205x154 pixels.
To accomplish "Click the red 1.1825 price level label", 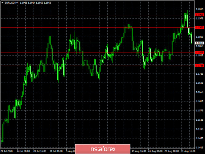I will [200, 52].
